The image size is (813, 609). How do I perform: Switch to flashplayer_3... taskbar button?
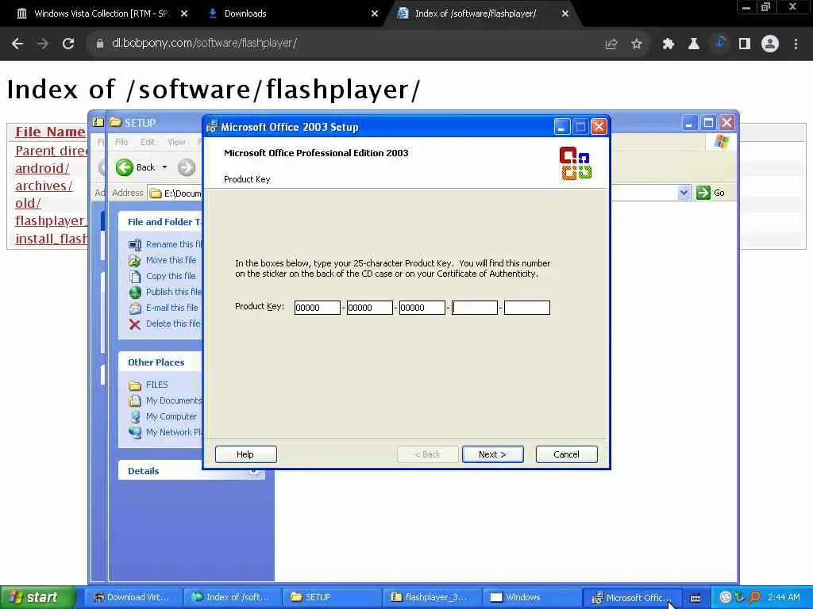click(x=431, y=597)
